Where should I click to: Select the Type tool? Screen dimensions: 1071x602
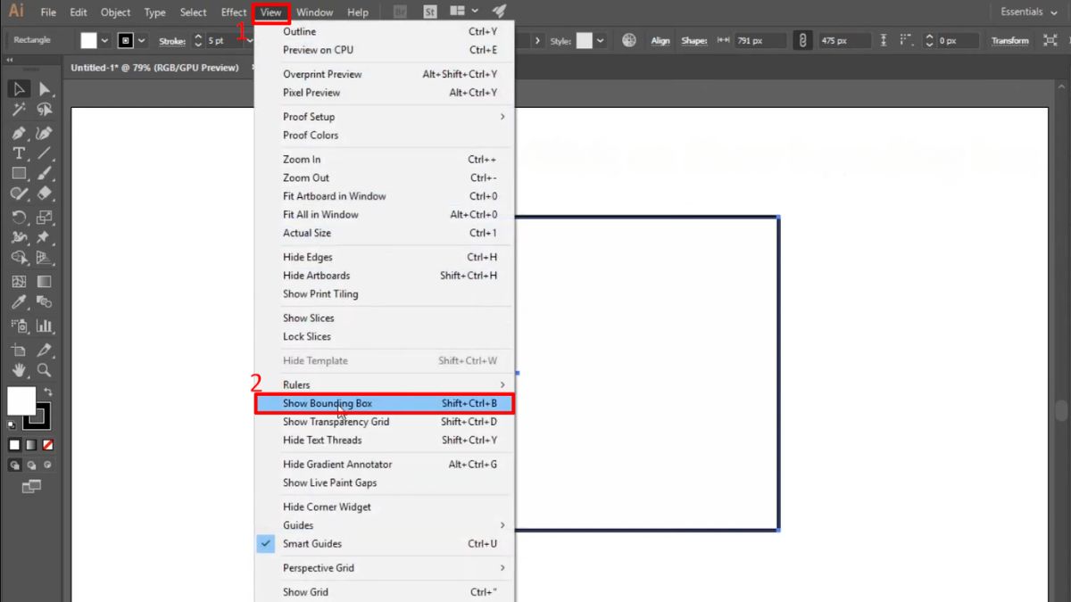pyautogui.click(x=19, y=153)
